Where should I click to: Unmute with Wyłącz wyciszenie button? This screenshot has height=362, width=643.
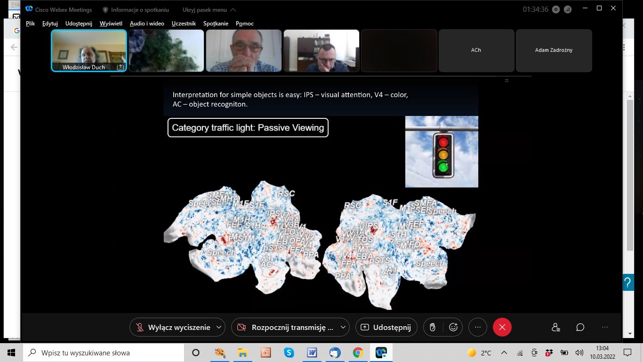click(x=173, y=327)
